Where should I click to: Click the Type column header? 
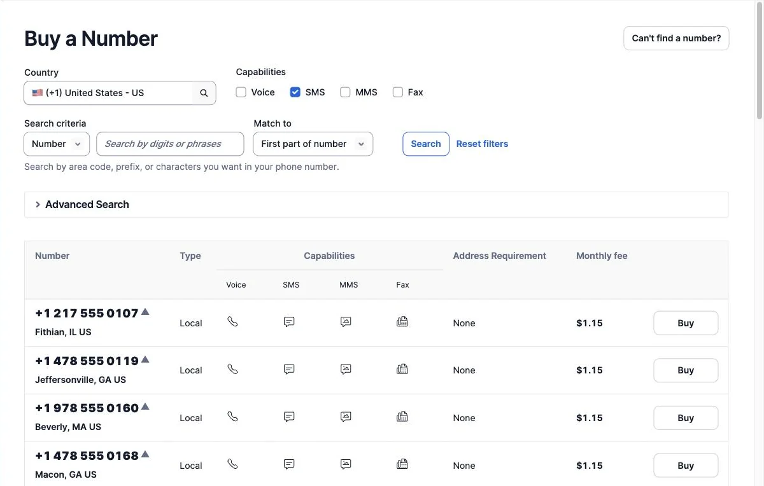[x=190, y=256]
